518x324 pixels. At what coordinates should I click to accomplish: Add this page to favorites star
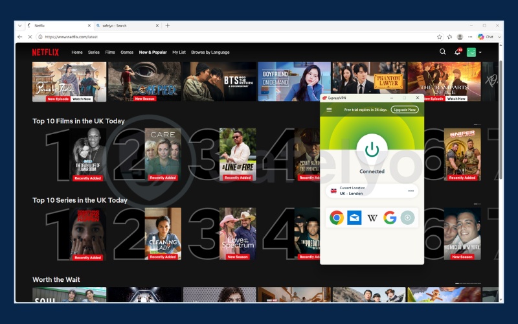coord(440,37)
